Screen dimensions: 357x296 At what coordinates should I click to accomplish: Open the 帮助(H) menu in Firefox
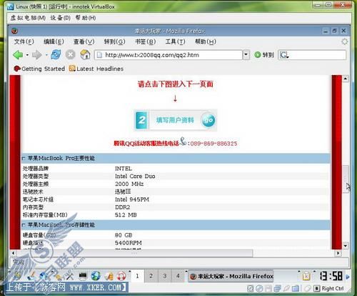[x=206, y=41]
